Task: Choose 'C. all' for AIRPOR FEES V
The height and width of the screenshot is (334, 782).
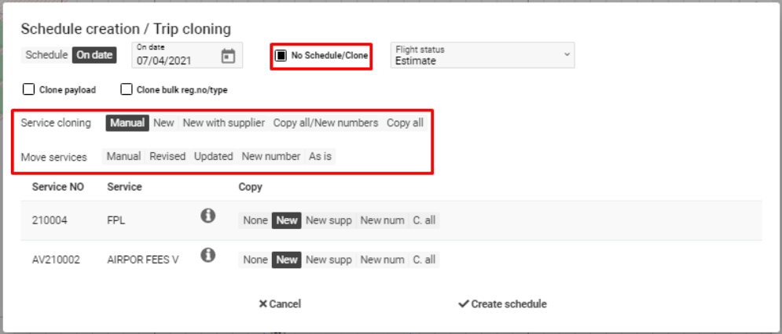Action: tap(424, 260)
